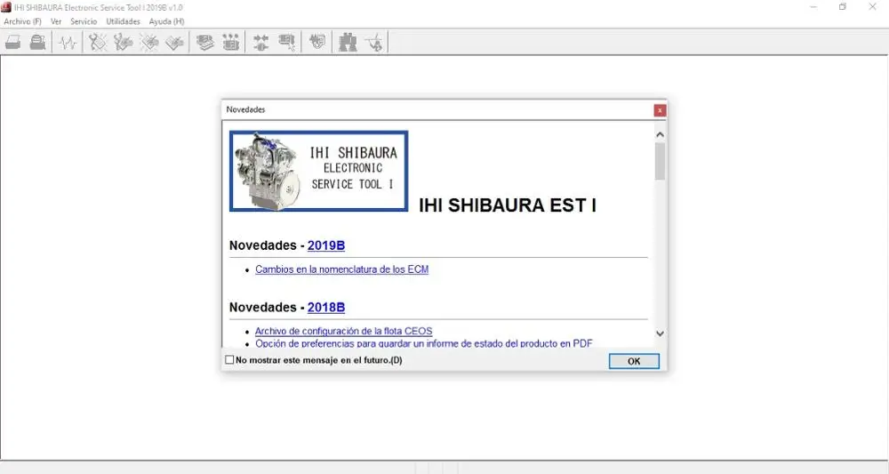
Task: Click the last toolbar icon after binoculars
Action: pos(375,43)
